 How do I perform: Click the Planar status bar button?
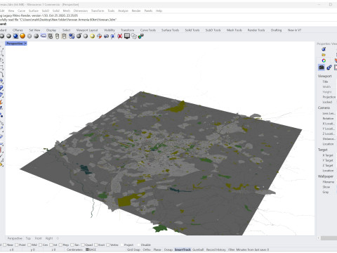[157, 249]
